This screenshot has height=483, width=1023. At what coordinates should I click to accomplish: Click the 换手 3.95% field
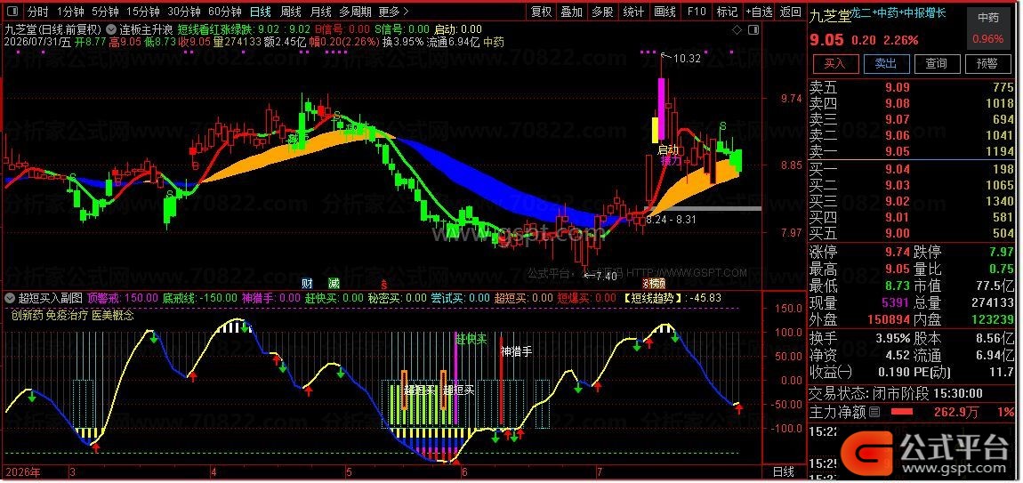point(860,338)
